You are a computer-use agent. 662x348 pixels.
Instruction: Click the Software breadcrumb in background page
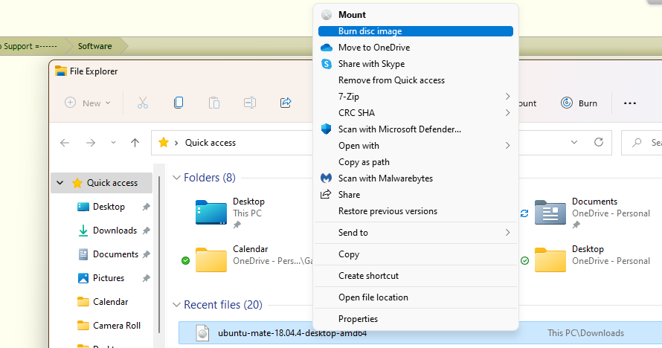pyautogui.click(x=95, y=46)
